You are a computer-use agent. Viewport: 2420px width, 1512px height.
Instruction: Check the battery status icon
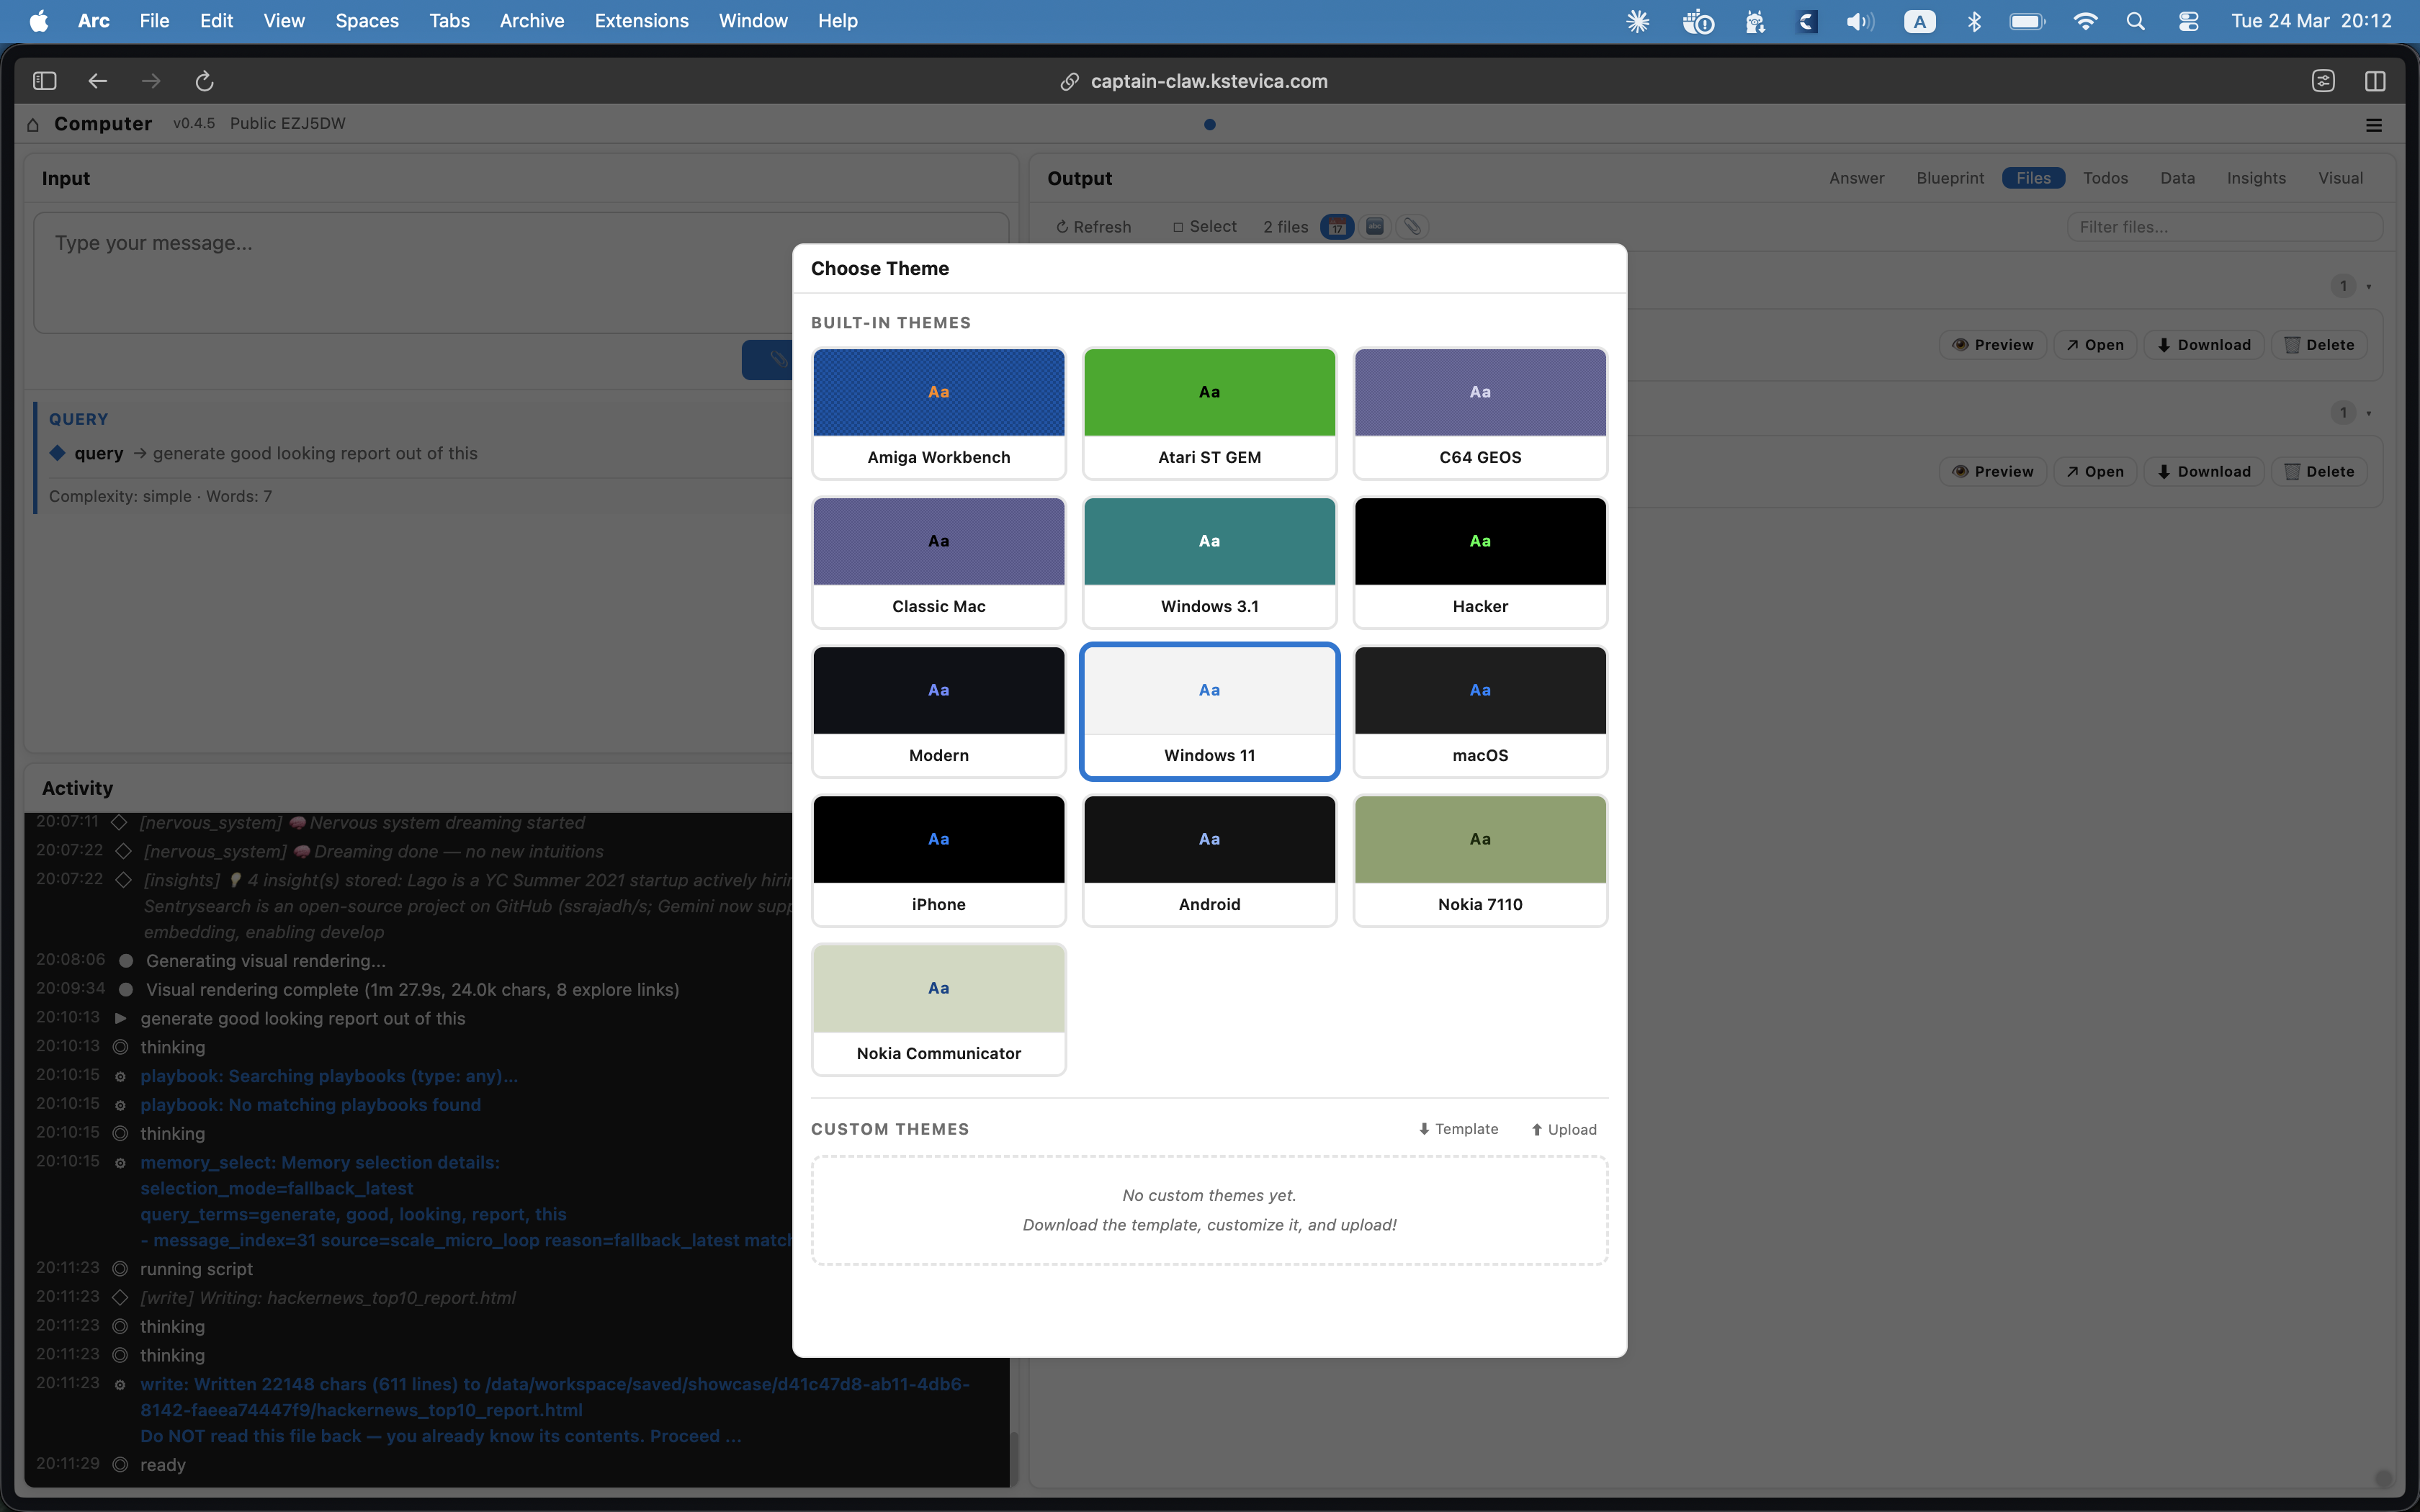(x=2028, y=21)
